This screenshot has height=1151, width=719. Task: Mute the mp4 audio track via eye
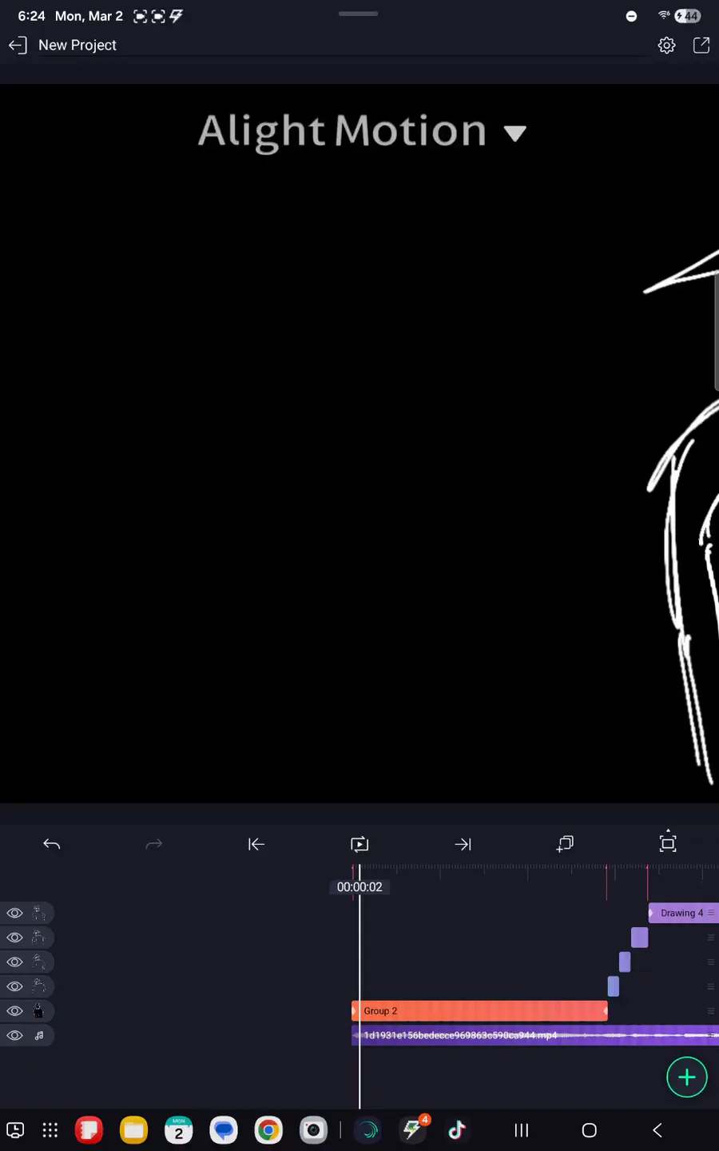pyautogui.click(x=14, y=1035)
